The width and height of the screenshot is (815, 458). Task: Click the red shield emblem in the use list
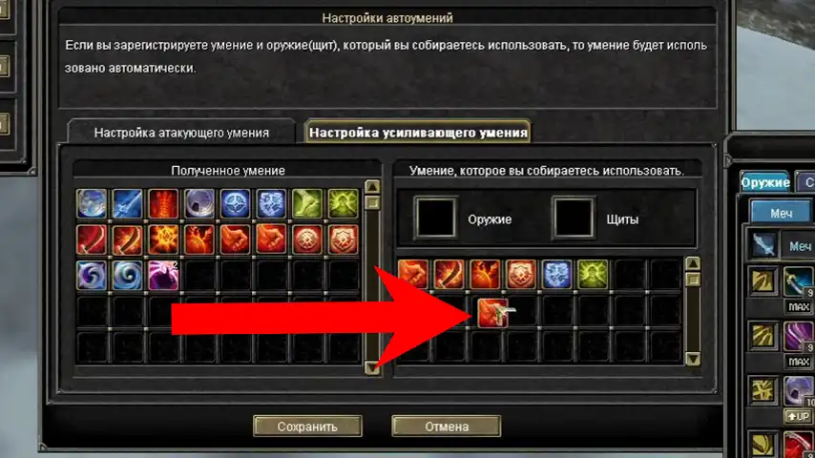coord(521,274)
